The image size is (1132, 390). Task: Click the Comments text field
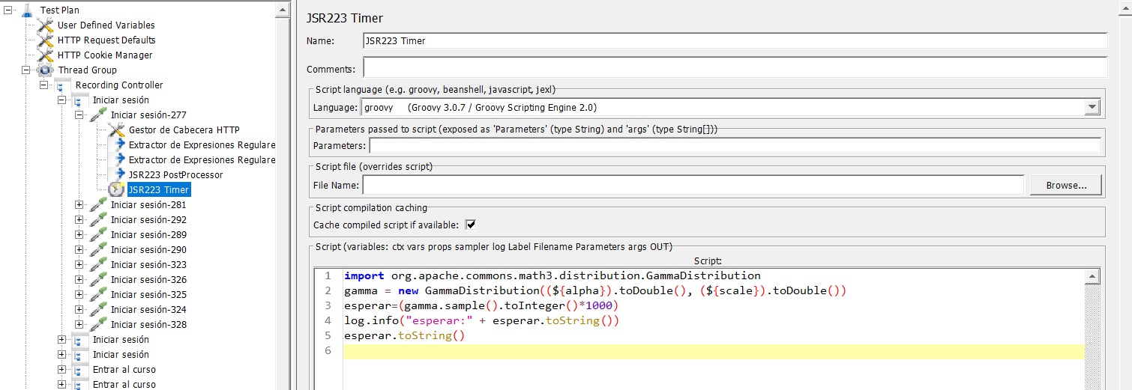click(735, 69)
